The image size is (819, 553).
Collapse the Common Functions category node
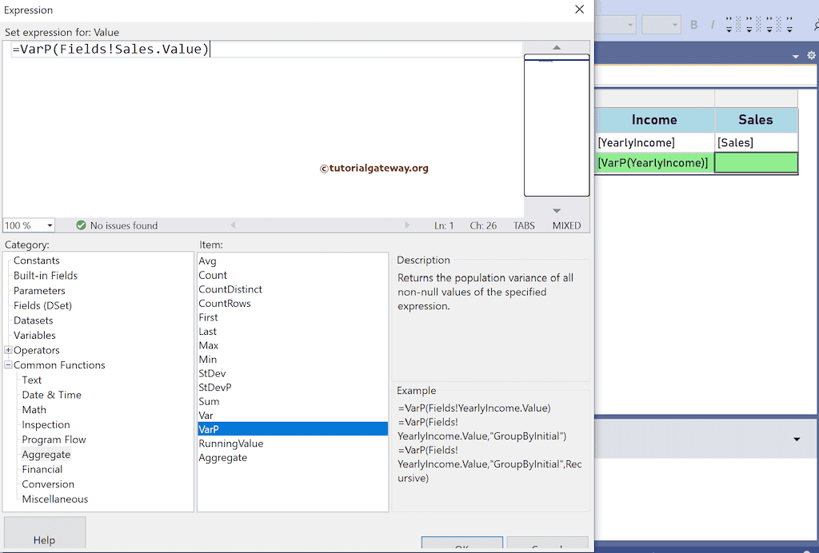[7, 364]
